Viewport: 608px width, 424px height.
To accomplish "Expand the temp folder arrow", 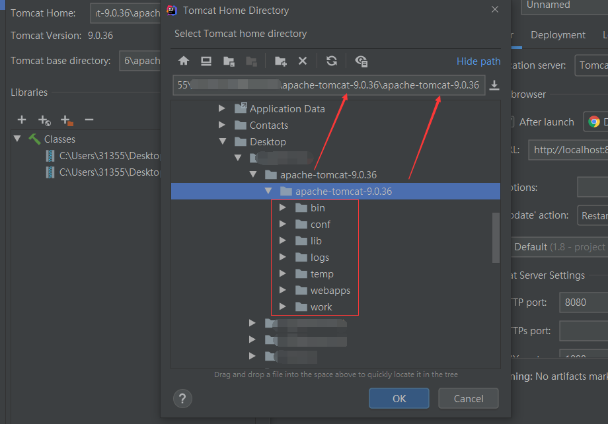I will tap(283, 273).
